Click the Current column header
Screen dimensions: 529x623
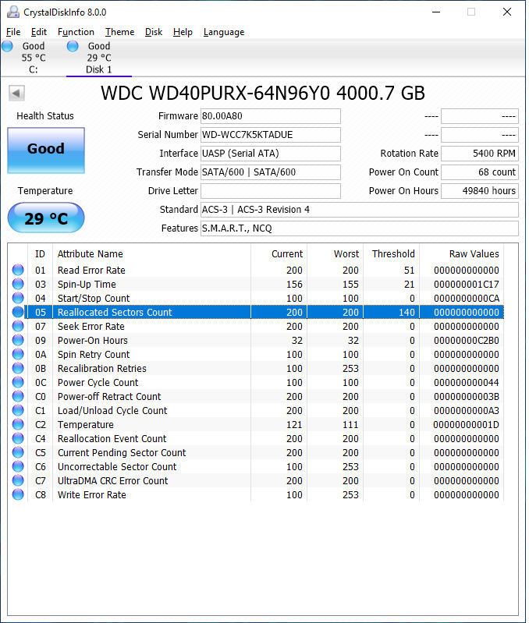(x=279, y=254)
